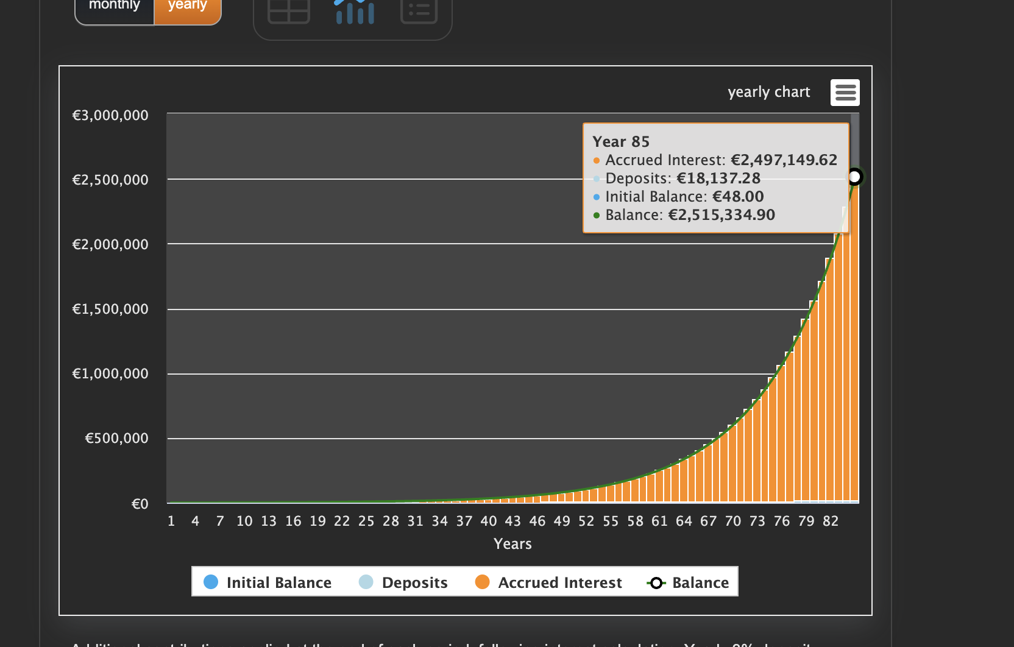
Task: Toggle the Deposits series circle
Action: coord(366,582)
